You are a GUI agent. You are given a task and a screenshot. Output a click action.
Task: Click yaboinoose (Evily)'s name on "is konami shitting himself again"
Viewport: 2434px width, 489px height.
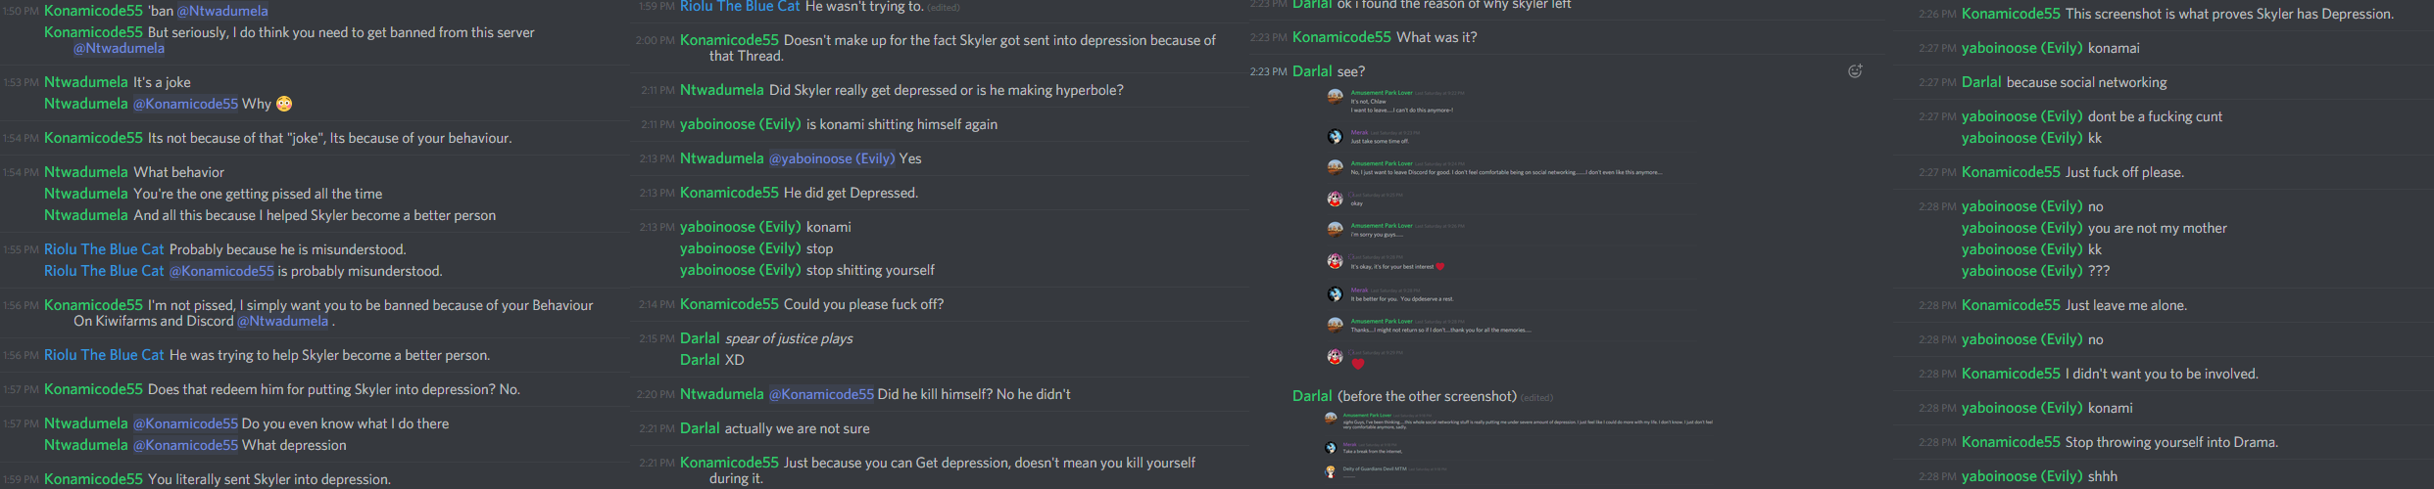(x=741, y=124)
